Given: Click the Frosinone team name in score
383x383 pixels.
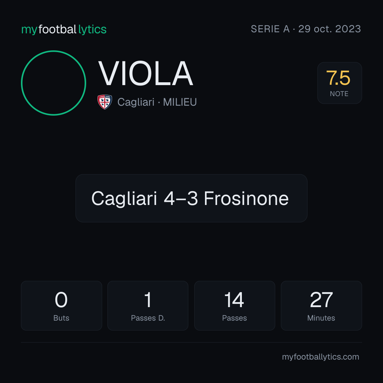Looking at the screenshot, I should pyautogui.click(x=246, y=198).
